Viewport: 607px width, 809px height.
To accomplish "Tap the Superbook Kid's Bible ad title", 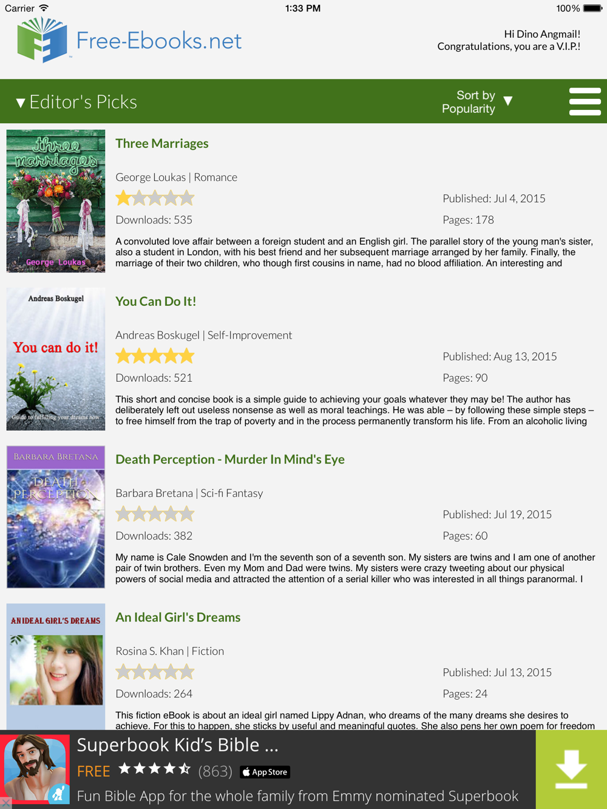I will 177,745.
